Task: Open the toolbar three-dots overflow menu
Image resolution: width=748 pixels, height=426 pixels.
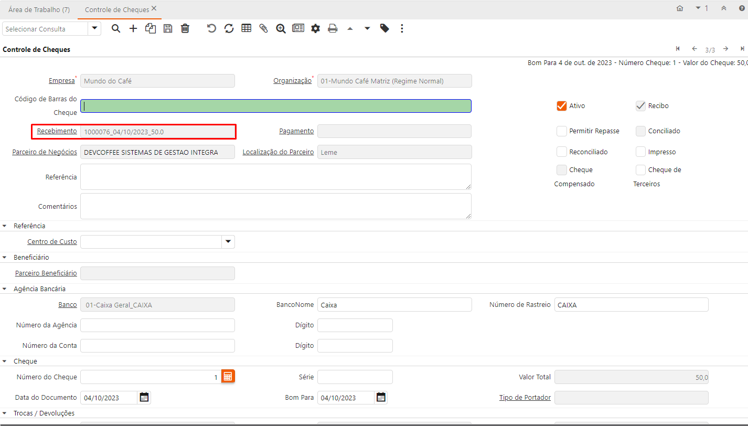Action: pyautogui.click(x=402, y=28)
